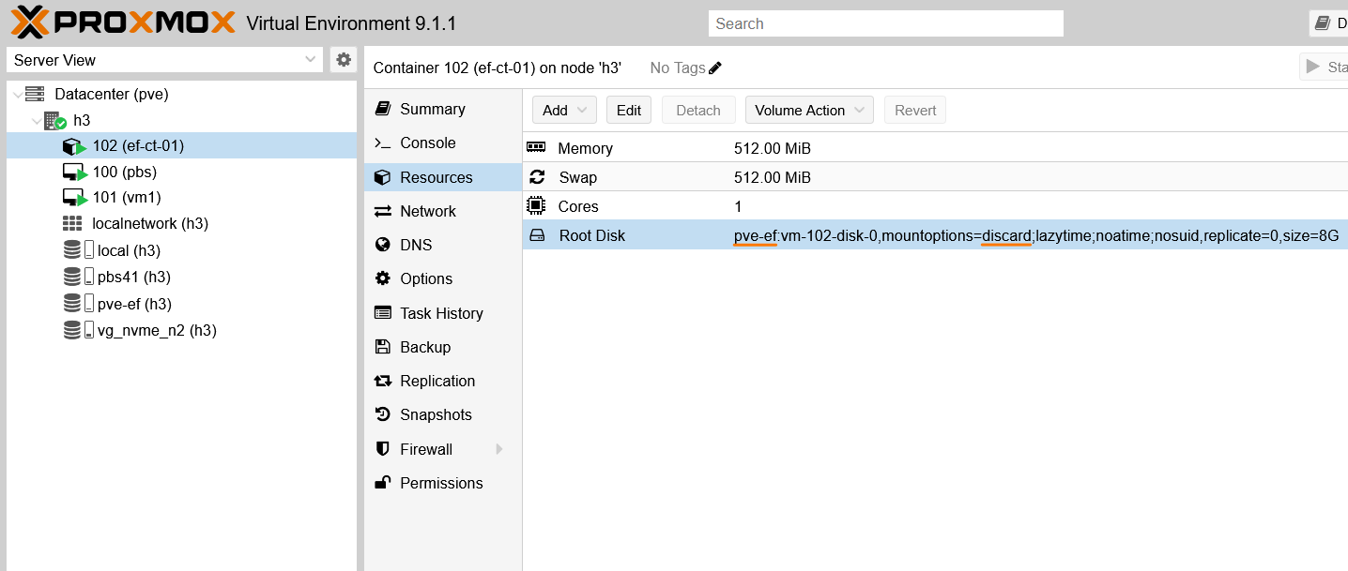
Task: Expand the Firewall submenu arrow
Action: [x=499, y=449]
